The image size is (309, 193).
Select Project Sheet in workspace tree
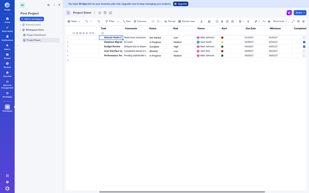pyautogui.click(x=41, y=40)
